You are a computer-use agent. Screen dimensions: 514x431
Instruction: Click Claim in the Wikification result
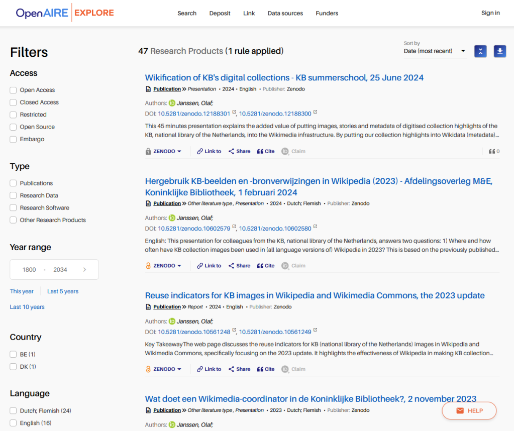coord(293,151)
